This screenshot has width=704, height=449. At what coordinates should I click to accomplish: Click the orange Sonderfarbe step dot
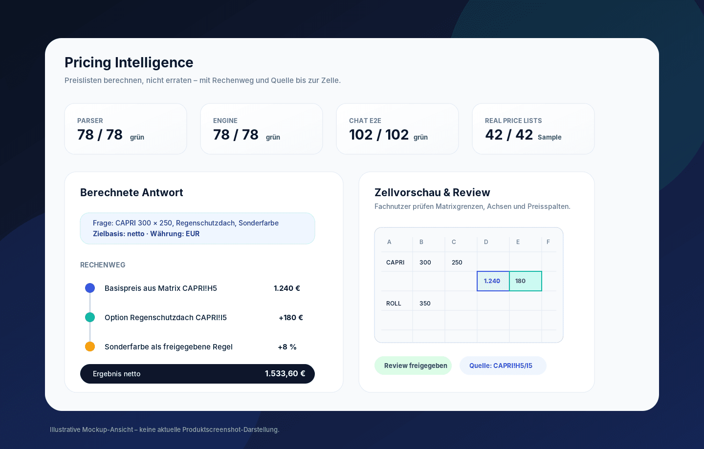point(90,347)
